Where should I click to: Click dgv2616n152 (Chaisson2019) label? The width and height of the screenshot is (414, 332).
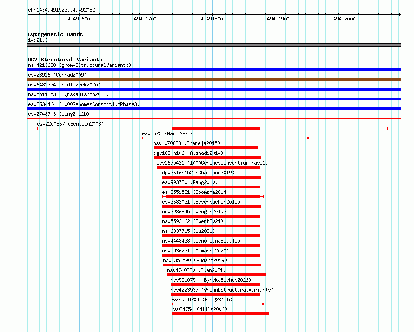[198, 173]
